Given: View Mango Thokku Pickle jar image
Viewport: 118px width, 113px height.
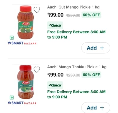Looking at the screenshot, I should [x=26, y=82].
